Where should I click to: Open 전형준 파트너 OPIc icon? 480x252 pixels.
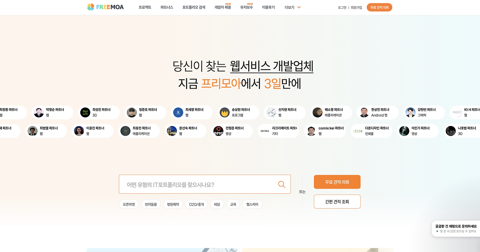(x=218, y=131)
